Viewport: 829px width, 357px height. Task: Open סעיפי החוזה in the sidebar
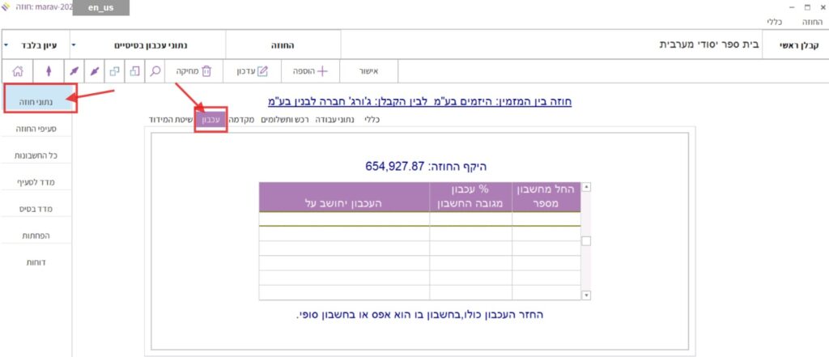tap(36, 128)
